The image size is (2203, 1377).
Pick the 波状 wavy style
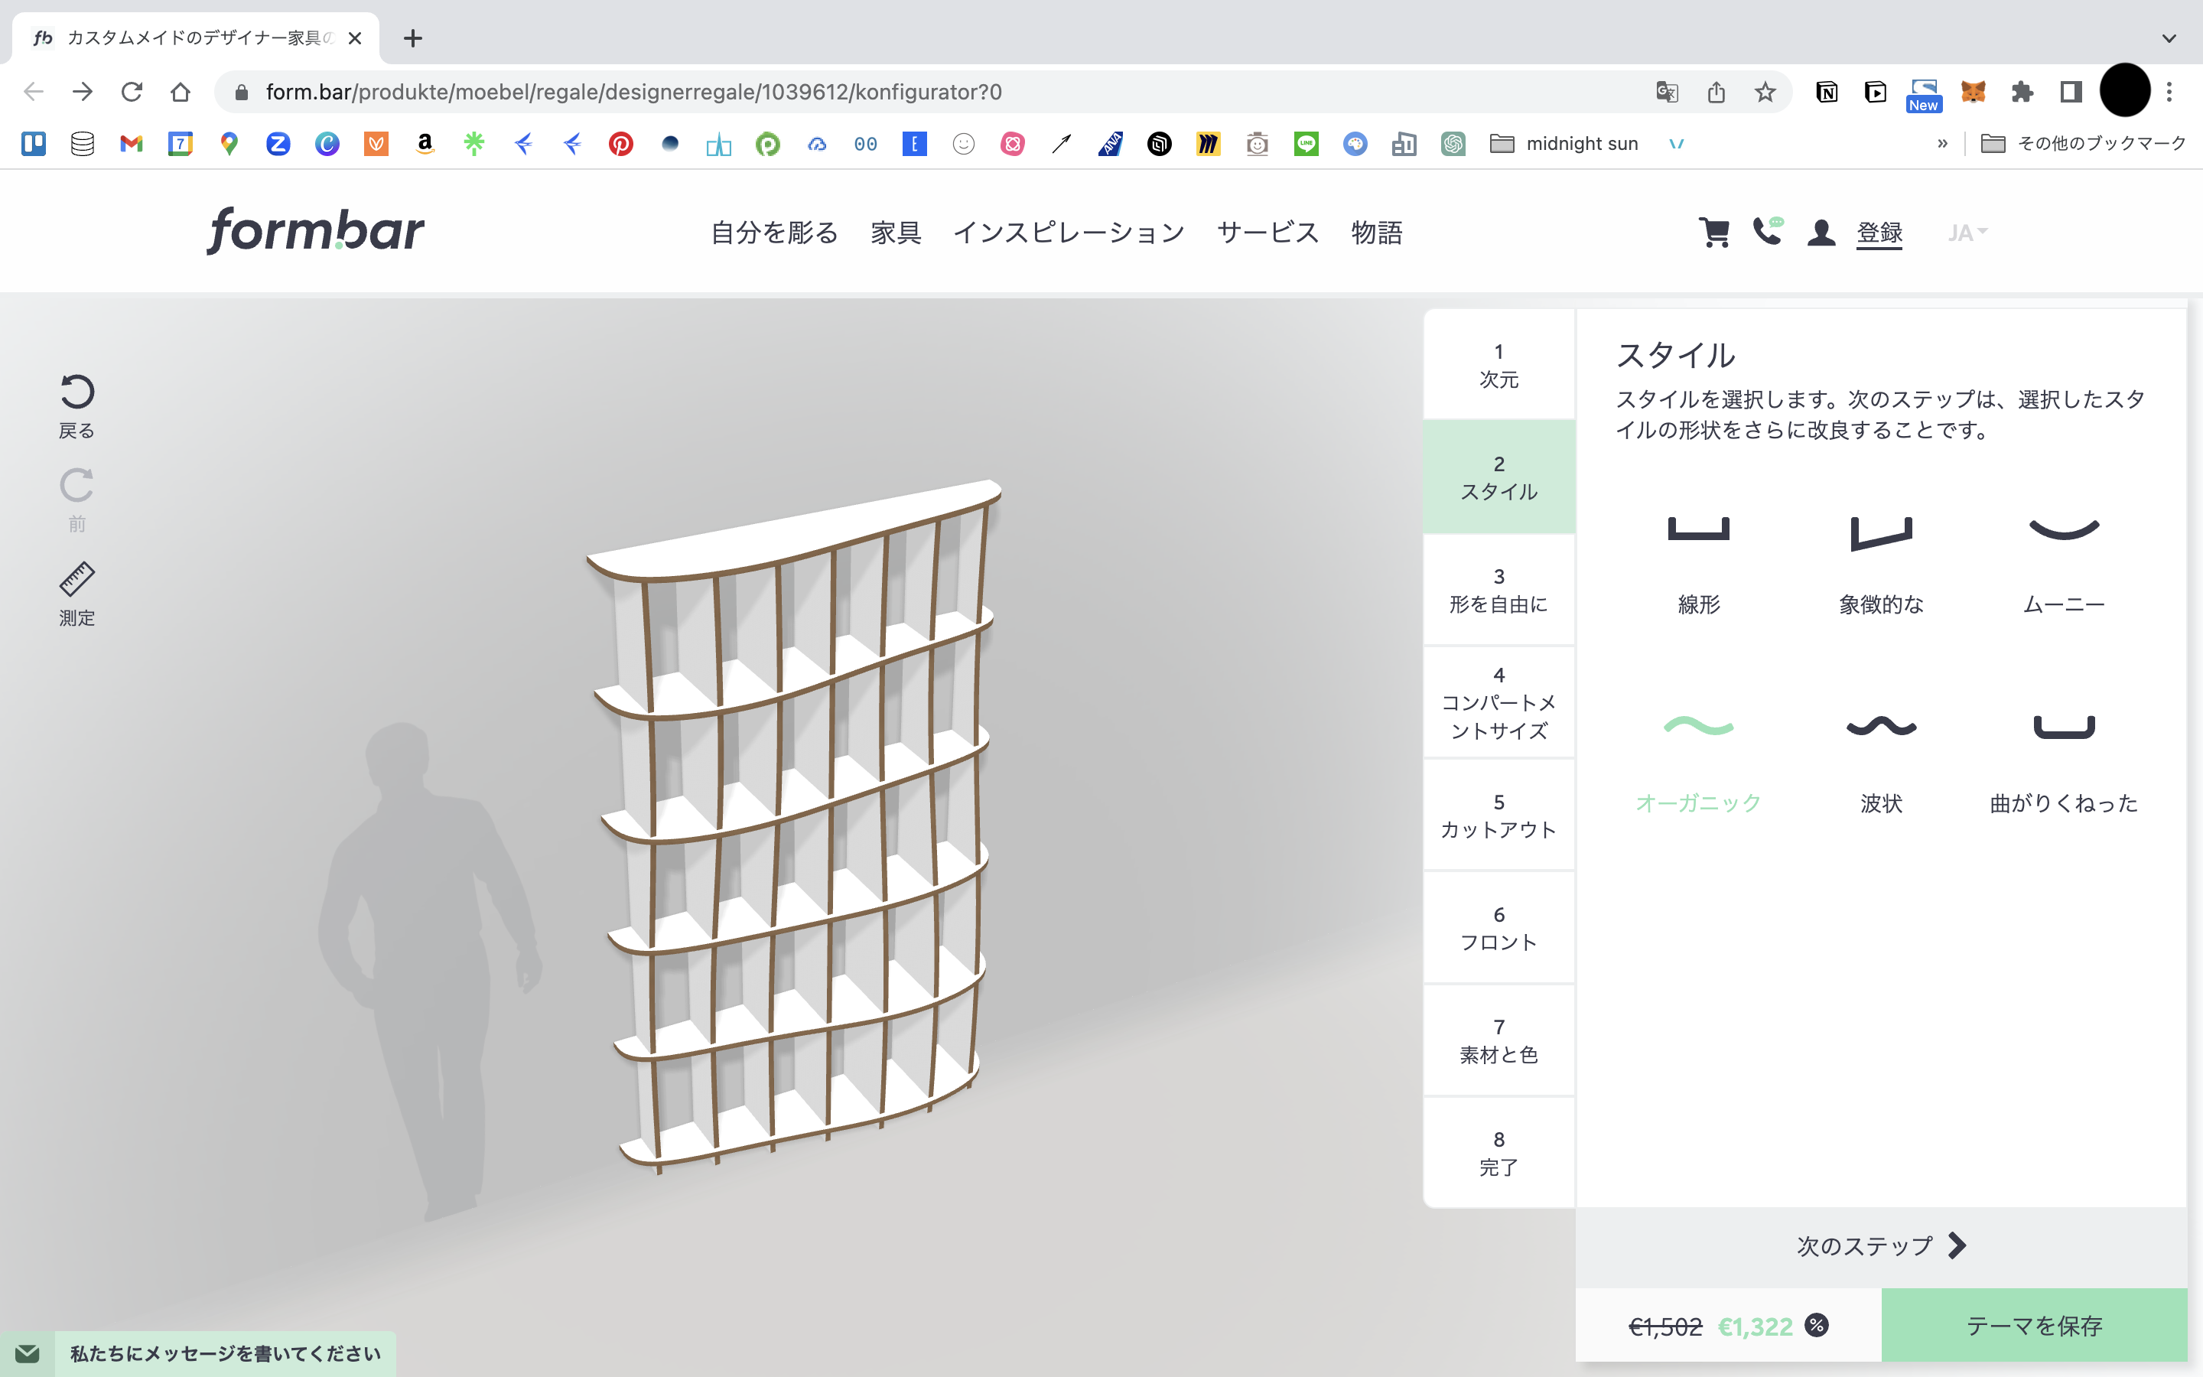1881,726
